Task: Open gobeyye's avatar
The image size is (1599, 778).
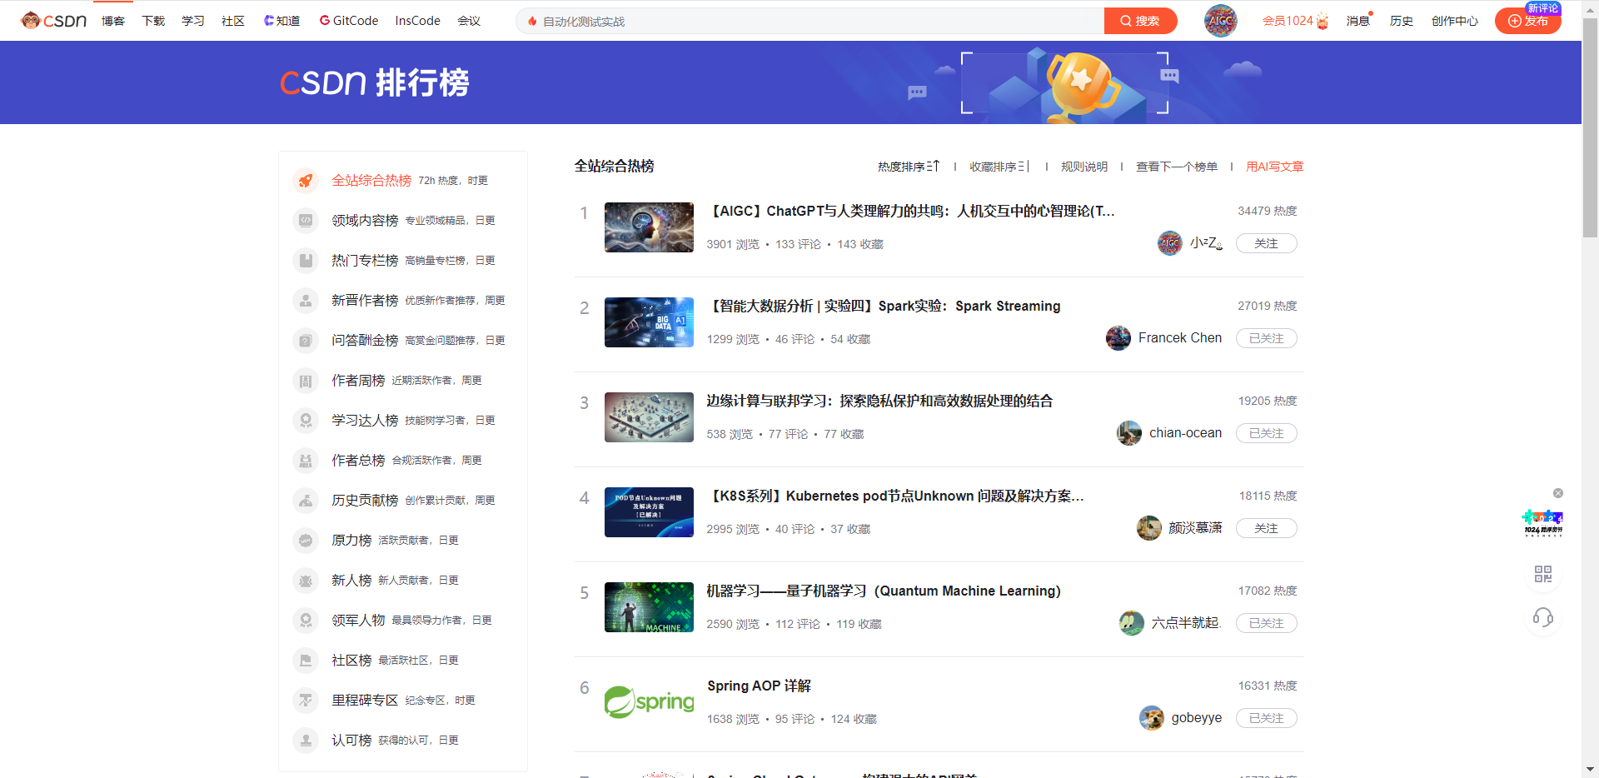Action: coord(1152,718)
